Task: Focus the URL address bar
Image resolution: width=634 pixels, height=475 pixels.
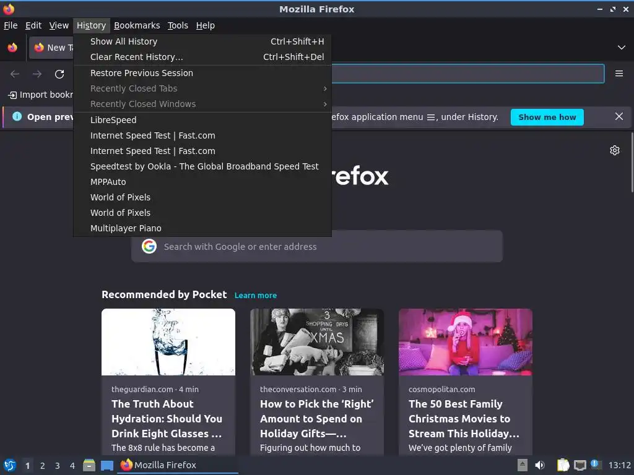Action: coord(468,74)
